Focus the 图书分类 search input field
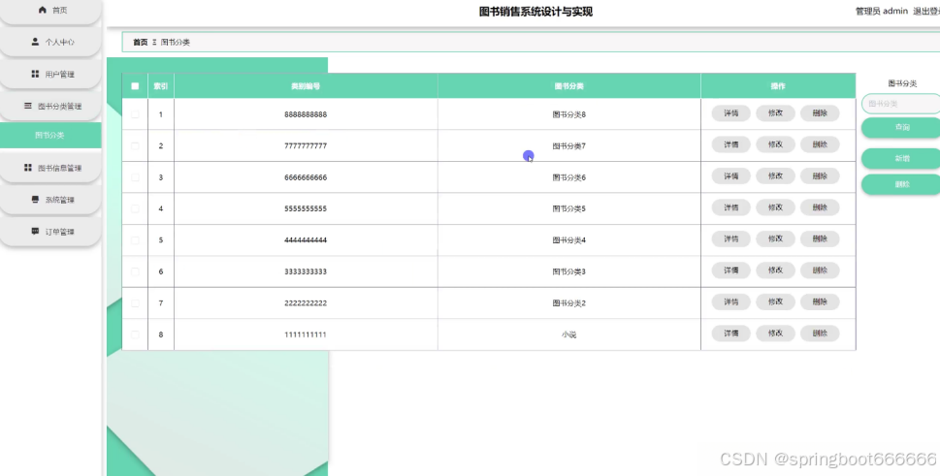The image size is (940, 476). pos(901,104)
